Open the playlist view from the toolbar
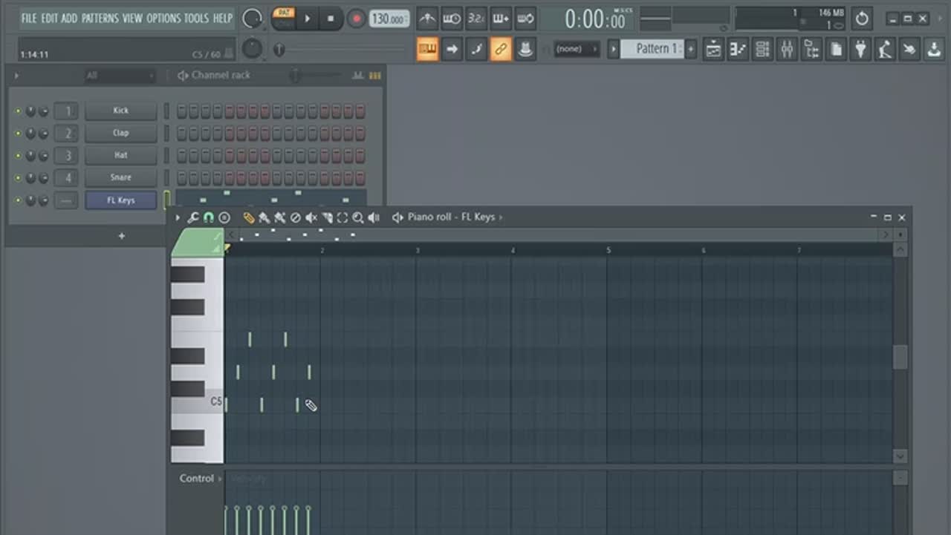Screen dimensions: 951x535 (x=713, y=50)
